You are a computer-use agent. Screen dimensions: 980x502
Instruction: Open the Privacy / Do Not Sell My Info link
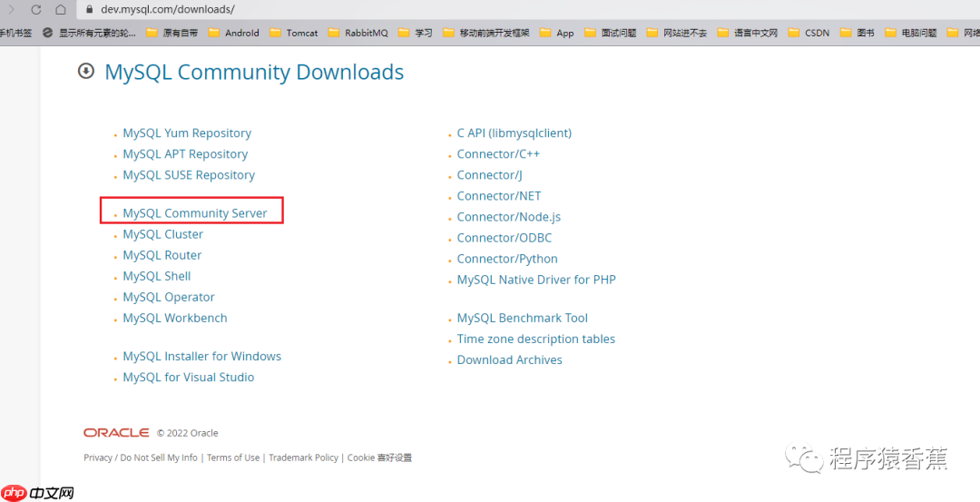pos(141,458)
